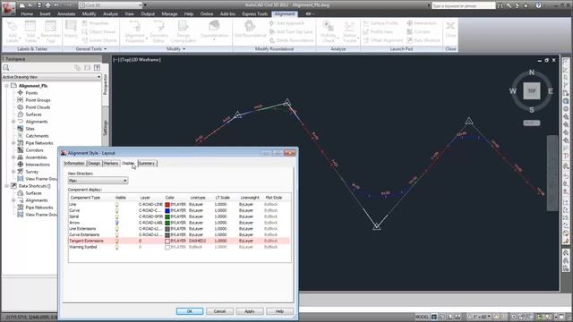The image size is (573, 322).
Task: Click the Add Labels ribbon icon
Action: [x=12, y=31]
